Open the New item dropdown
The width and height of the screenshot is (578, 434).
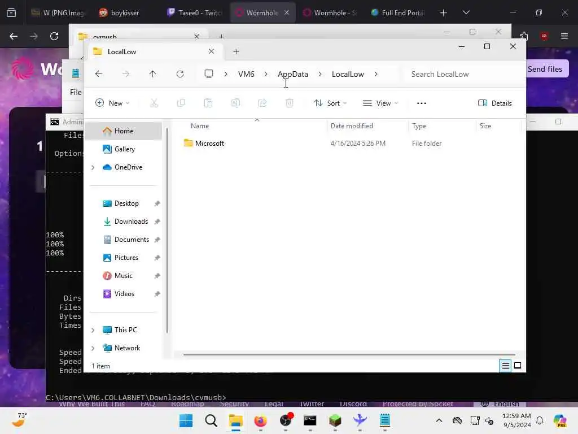[x=112, y=103]
